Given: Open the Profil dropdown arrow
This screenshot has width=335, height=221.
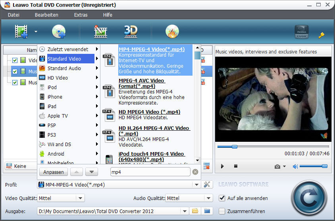Looking at the screenshot, I should click(196, 185).
